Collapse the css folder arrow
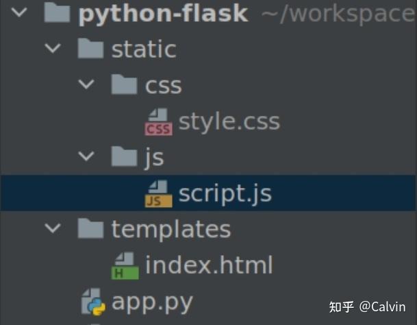The image size is (417, 325). [85, 85]
